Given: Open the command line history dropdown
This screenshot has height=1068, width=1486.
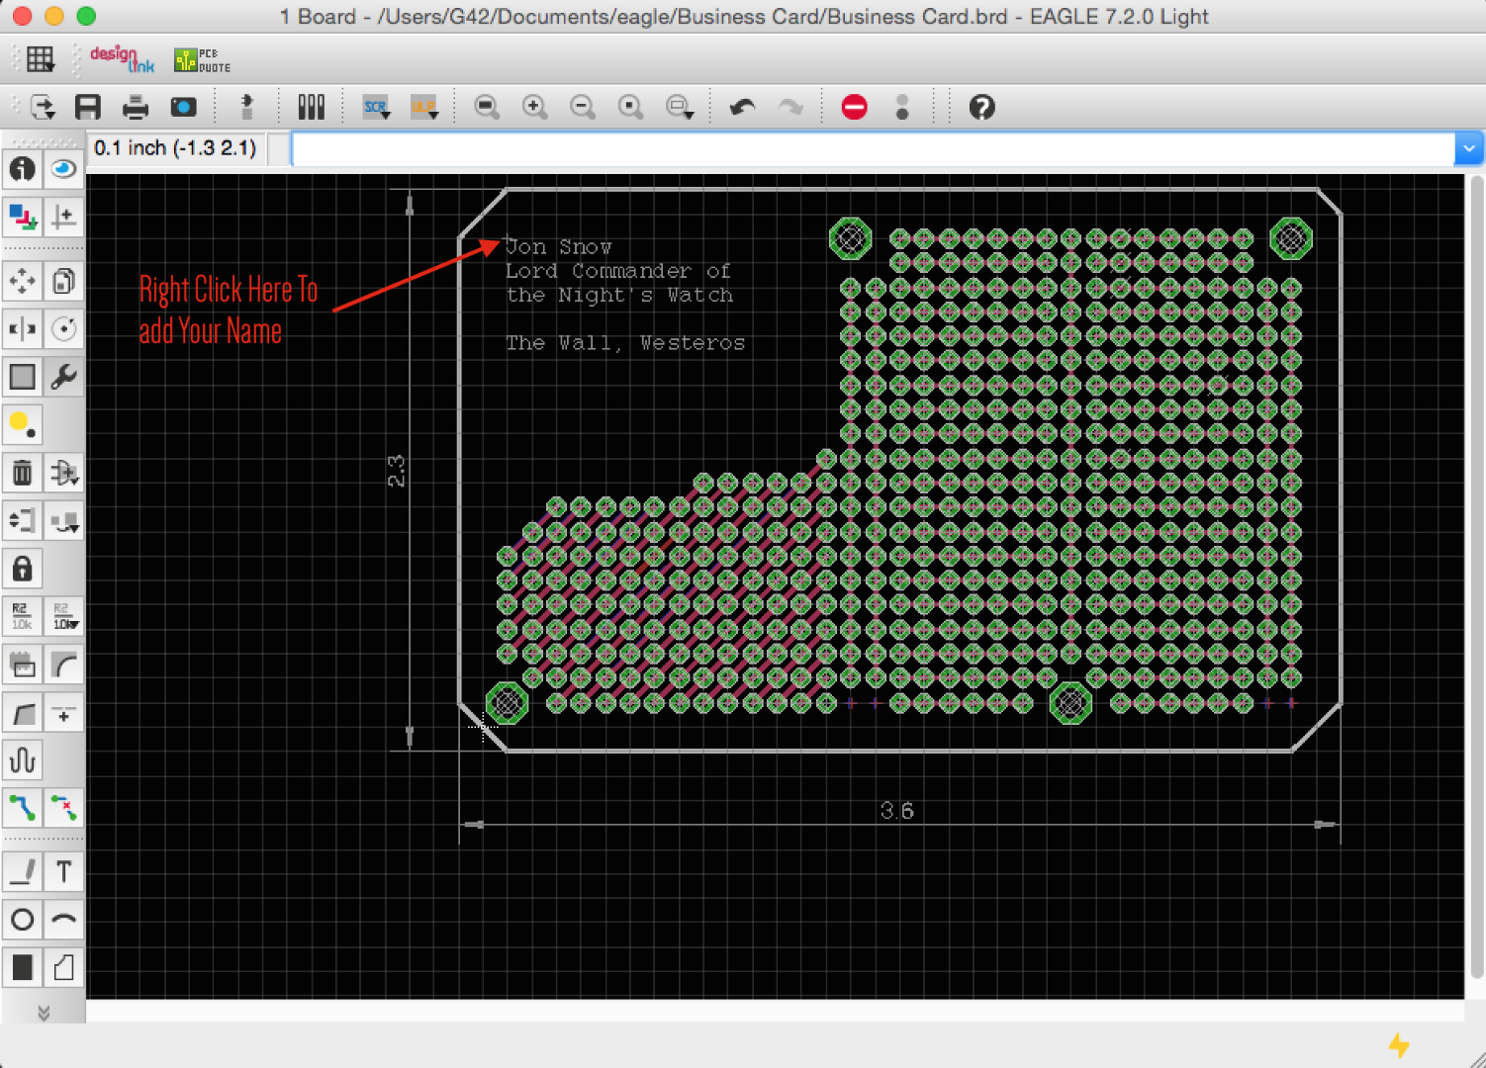Looking at the screenshot, I should pos(1468,147).
